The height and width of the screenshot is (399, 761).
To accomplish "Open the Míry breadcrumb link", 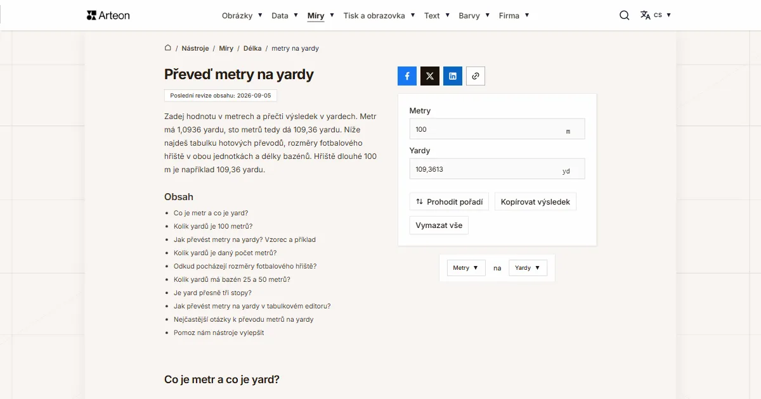I will pyautogui.click(x=226, y=48).
